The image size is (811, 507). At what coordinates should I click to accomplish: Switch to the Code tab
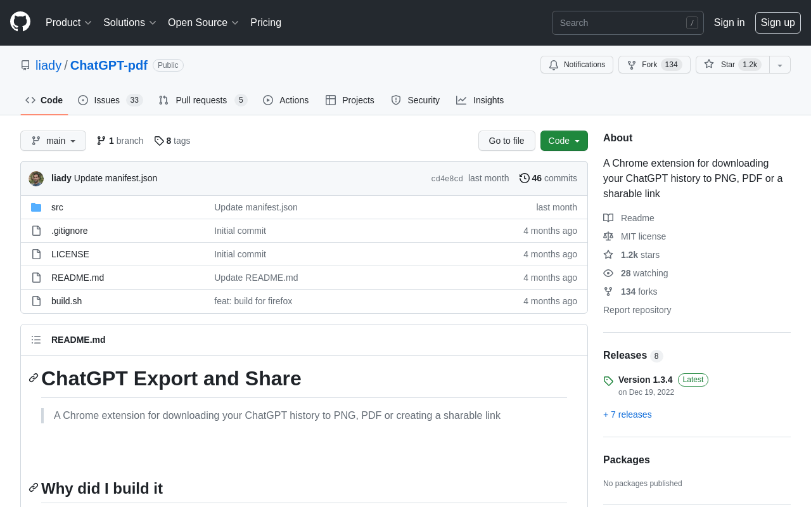point(44,100)
